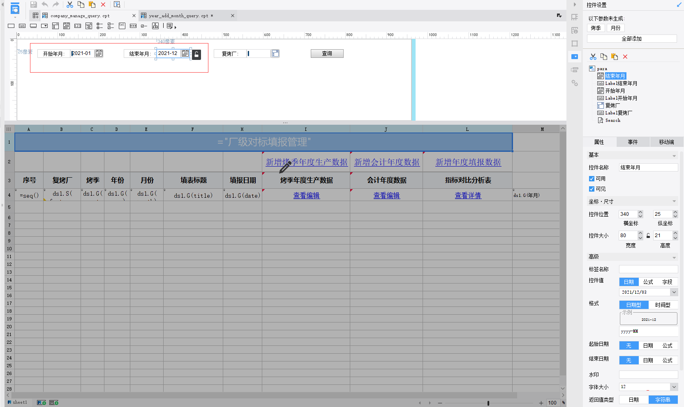Open the font size dropdown
Image resolution: width=684 pixels, height=407 pixels.
[674, 387]
